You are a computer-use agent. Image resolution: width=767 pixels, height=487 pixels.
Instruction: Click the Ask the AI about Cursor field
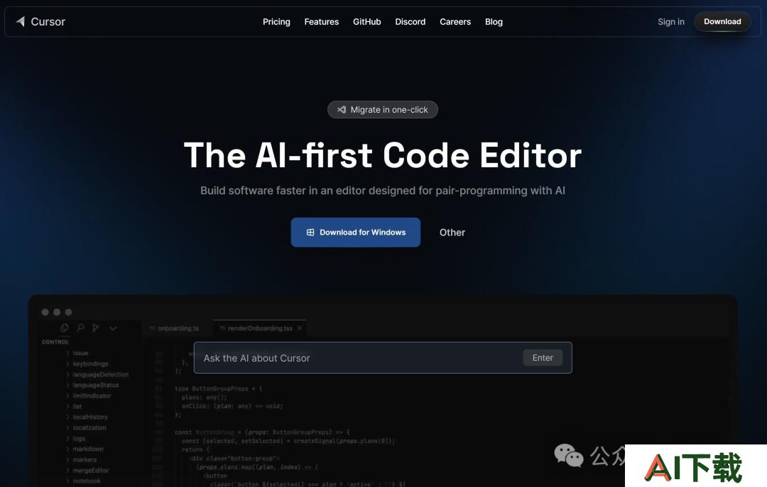coord(383,358)
